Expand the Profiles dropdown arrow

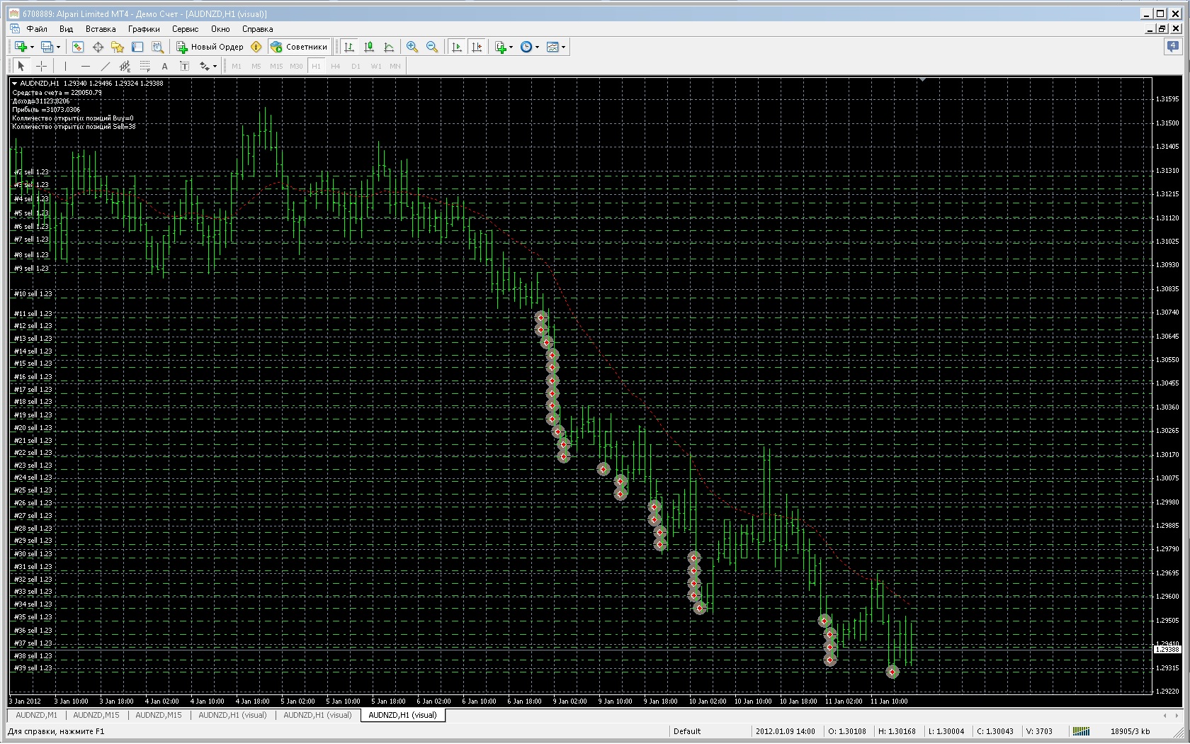pos(58,47)
